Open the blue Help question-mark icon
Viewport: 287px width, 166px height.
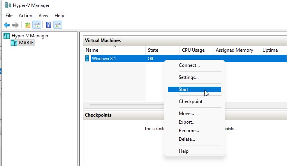coord(49,25)
